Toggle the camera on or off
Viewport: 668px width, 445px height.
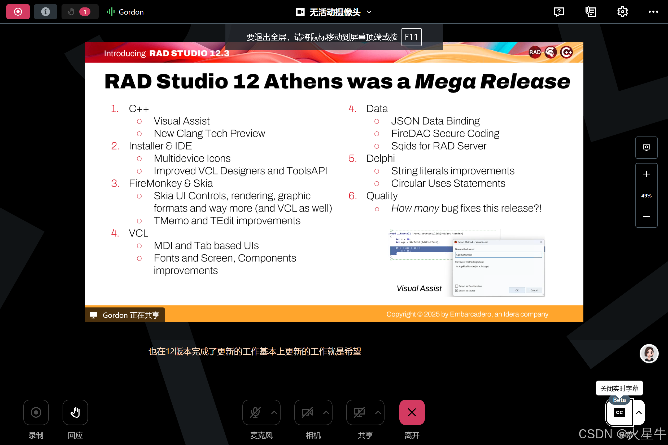click(307, 412)
